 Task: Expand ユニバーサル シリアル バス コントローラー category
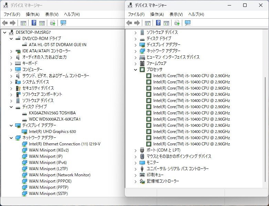[x=135, y=169]
